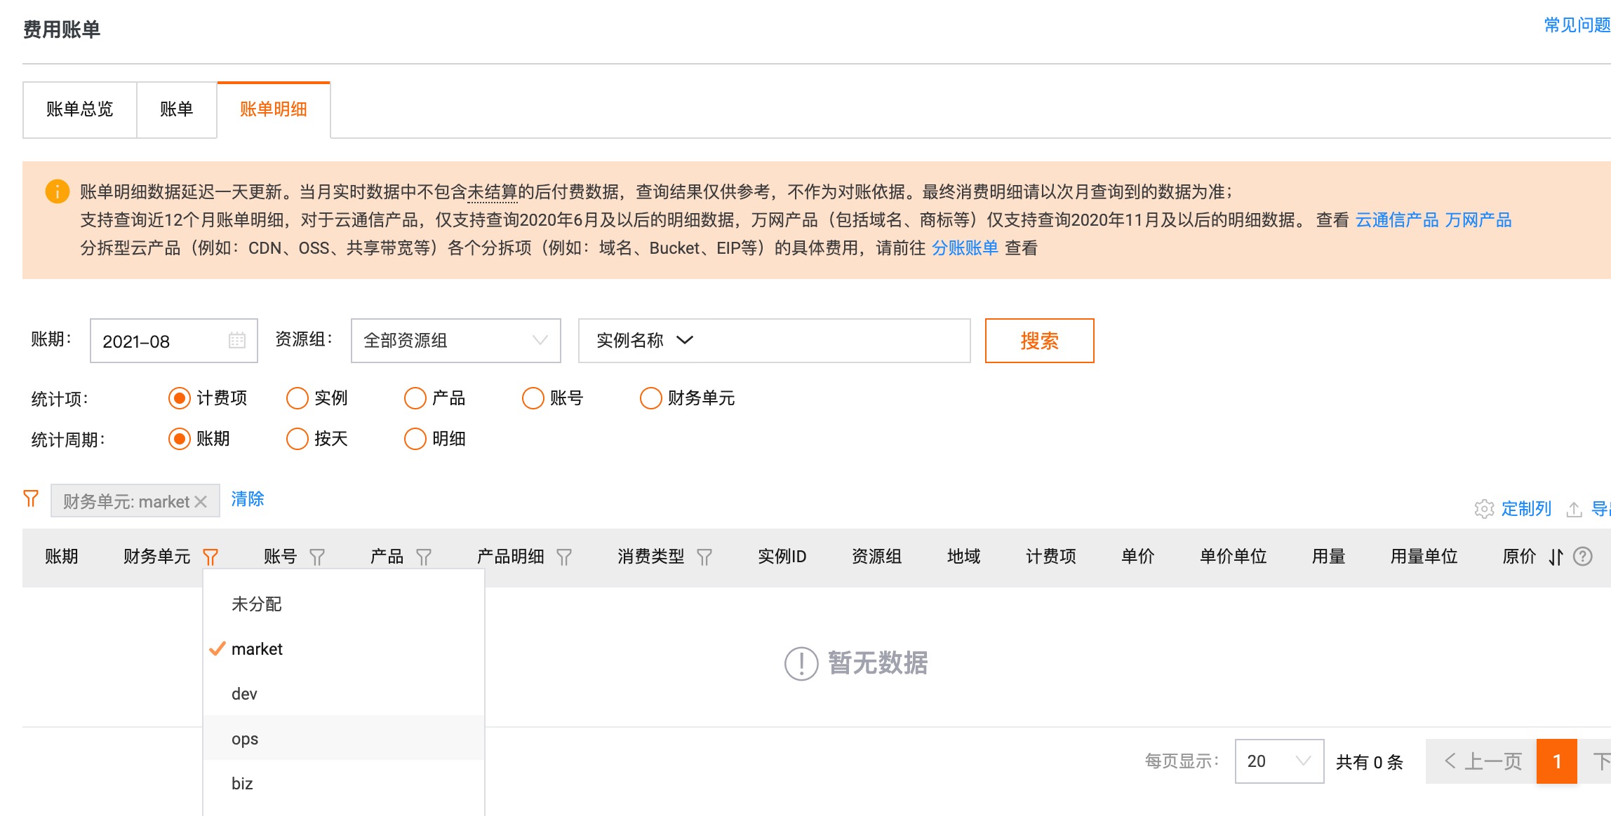Sort by 原价 using the sort icon
The image size is (1611, 816).
point(1556,557)
